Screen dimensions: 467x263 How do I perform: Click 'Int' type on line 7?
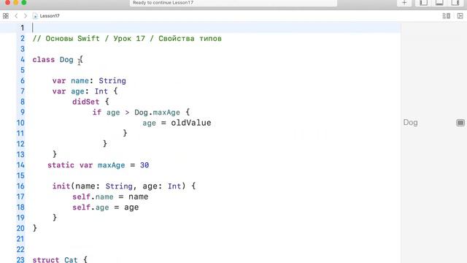pyautogui.click(x=101, y=91)
